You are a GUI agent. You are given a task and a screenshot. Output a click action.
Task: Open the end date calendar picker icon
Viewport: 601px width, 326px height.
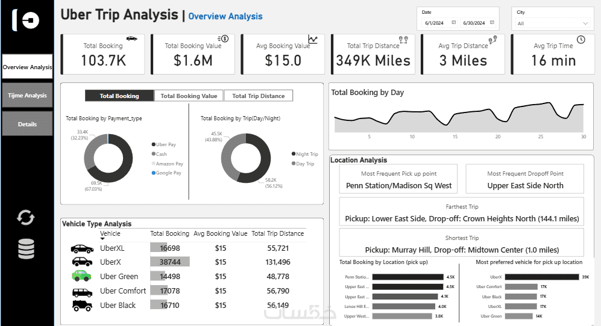[x=492, y=23]
